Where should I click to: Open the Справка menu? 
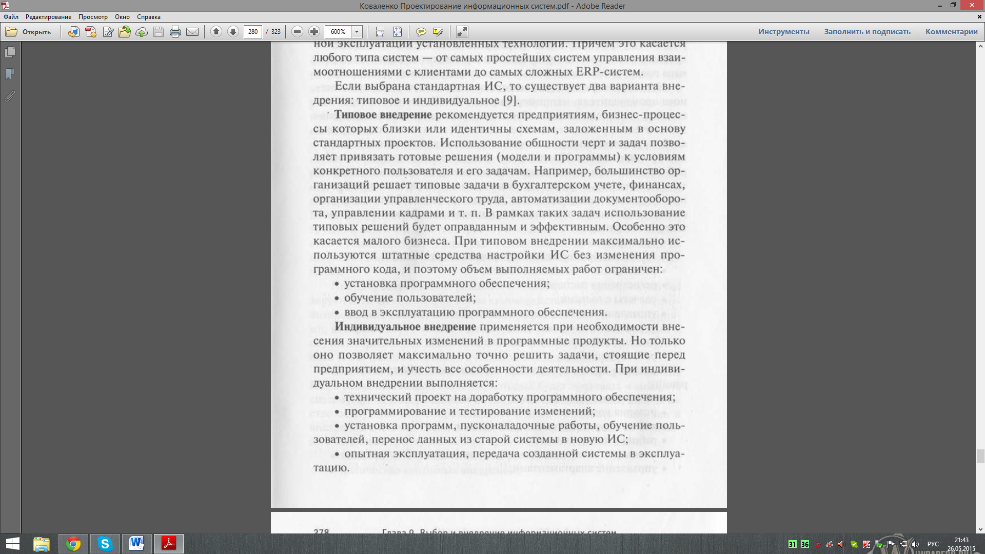point(149,17)
